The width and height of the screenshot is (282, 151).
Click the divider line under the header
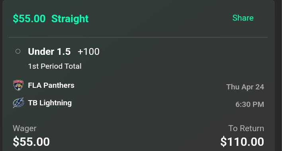[x=138, y=37]
